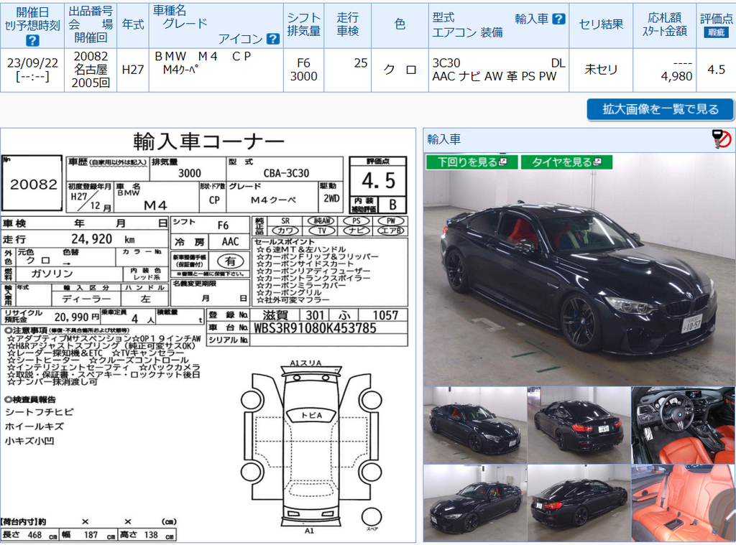
Task: Click help icon next to アイコン header
Action: pos(272,39)
